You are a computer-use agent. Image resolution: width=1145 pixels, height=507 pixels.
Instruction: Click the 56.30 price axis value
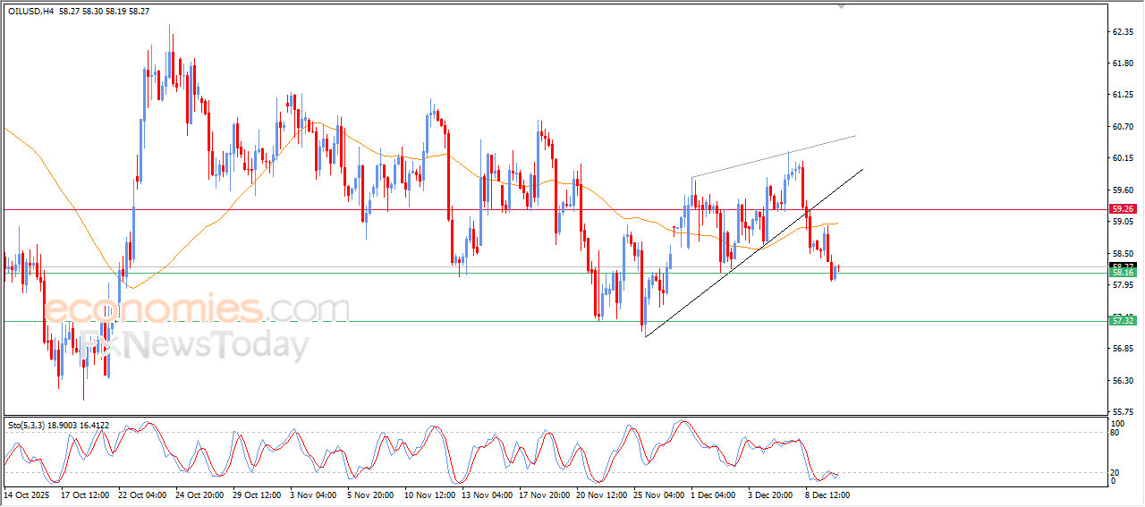coord(1123,380)
